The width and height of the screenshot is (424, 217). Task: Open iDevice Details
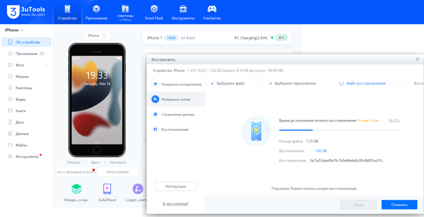pyautogui.click(x=118, y=172)
